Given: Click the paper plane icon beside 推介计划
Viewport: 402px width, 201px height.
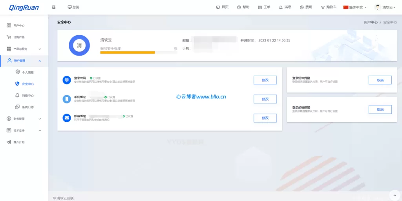Looking at the screenshot, I should [x=9, y=142].
